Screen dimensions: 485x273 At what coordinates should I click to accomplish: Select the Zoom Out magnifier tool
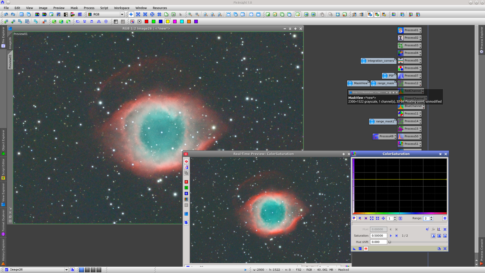click(x=197, y=14)
